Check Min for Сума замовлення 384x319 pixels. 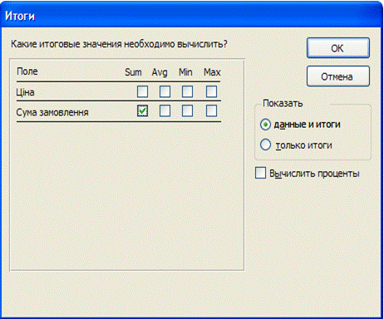click(187, 111)
